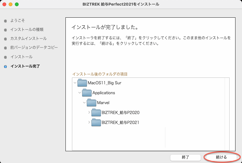242x163 pixels.
Task: Click the MacOS11_Big Sur folder icon
Action: point(82,83)
